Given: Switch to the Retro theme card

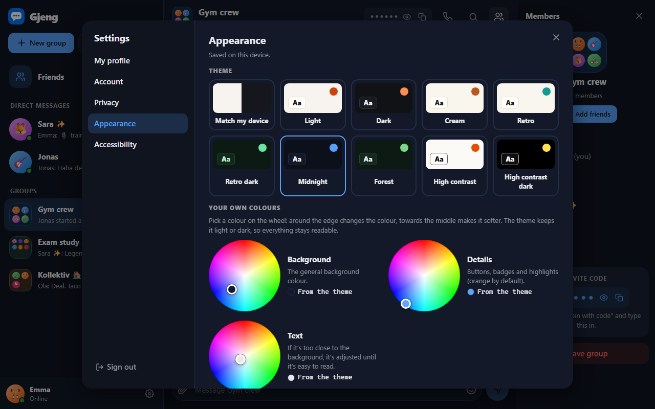Looking at the screenshot, I should pos(526,105).
